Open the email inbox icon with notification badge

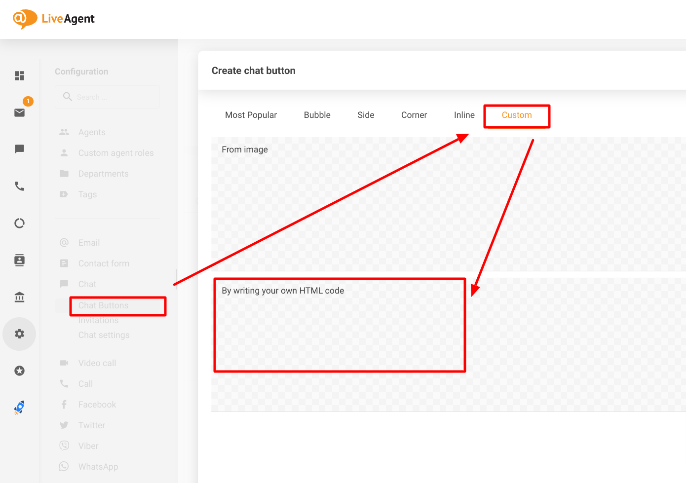(x=19, y=112)
